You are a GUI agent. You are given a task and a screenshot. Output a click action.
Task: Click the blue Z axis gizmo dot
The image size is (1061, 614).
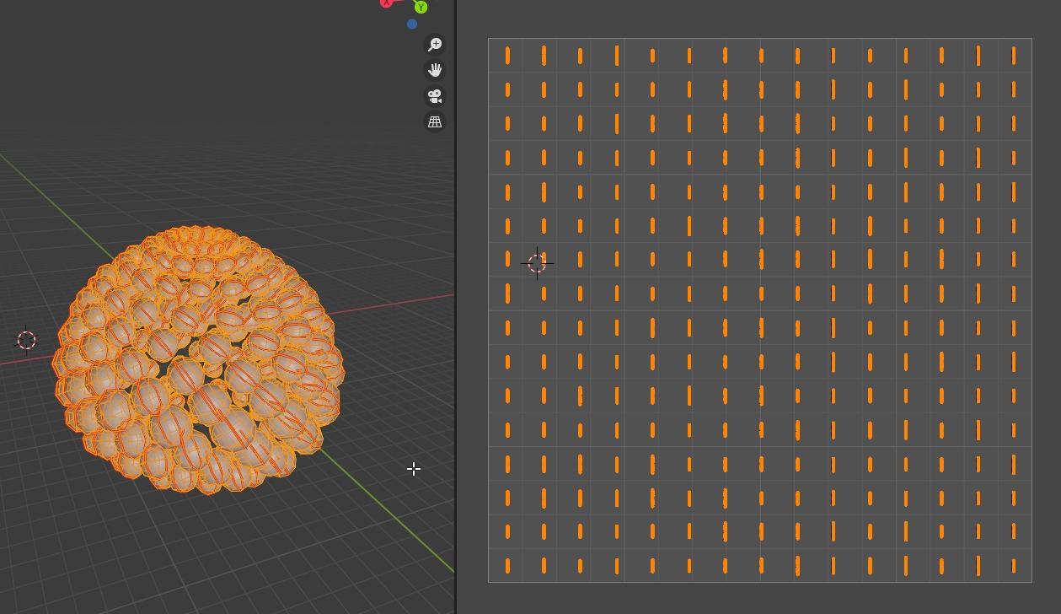pyautogui.click(x=412, y=24)
